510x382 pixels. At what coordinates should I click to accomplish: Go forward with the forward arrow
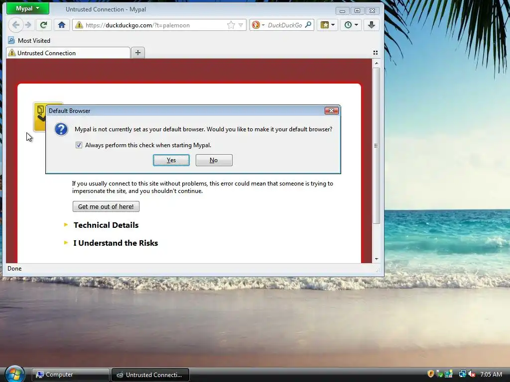point(28,25)
